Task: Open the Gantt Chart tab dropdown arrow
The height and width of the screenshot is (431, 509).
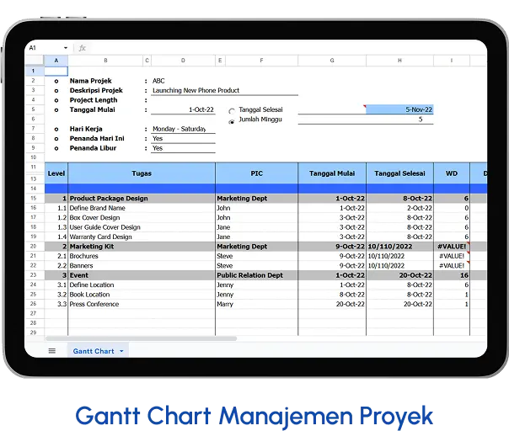Action: click(x=121, y=351)
